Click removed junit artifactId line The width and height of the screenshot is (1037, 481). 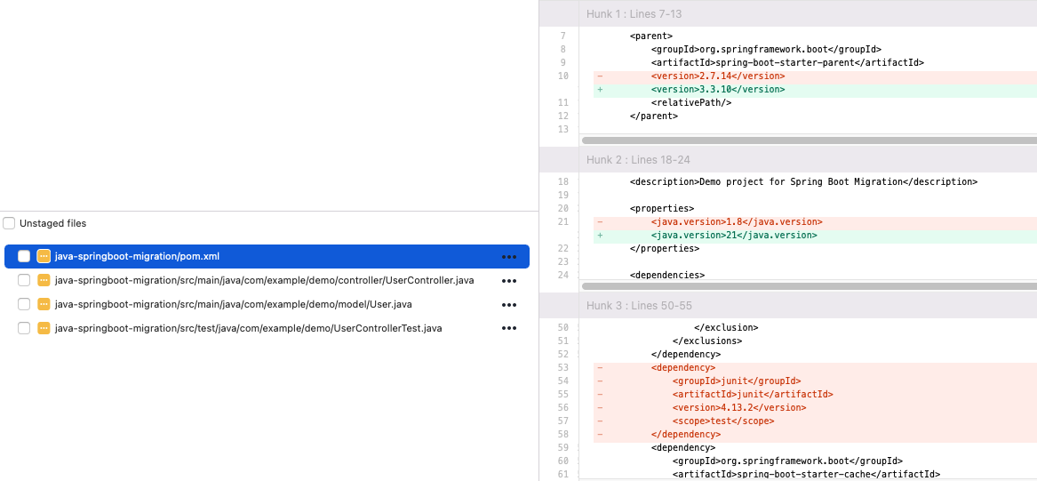coord(815,394)
